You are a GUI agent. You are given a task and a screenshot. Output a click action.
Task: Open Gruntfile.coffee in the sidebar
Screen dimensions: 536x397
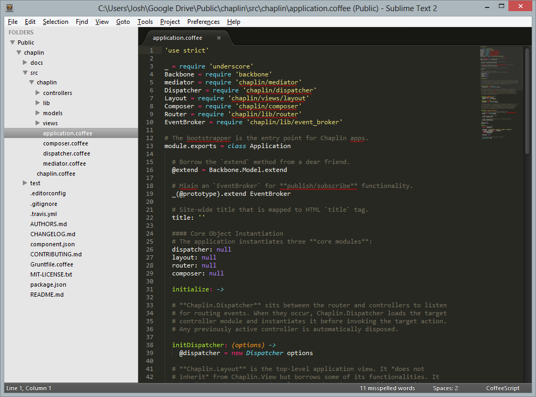tap(51, 264)
